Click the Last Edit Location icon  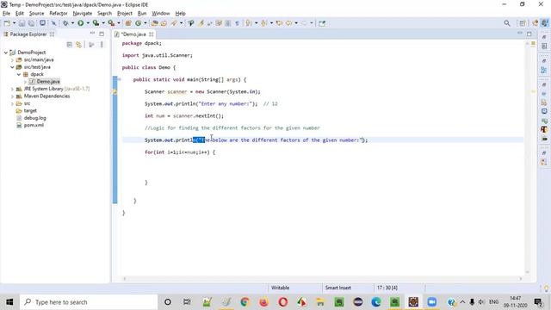tap(279, 23)
